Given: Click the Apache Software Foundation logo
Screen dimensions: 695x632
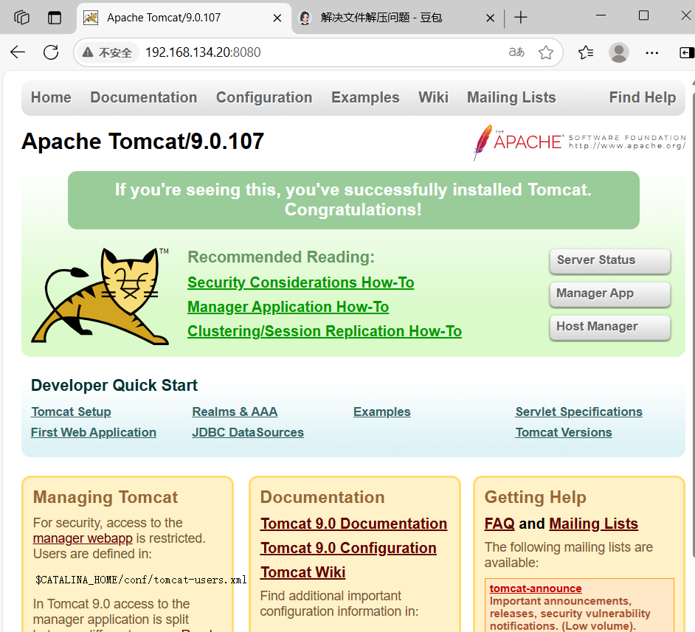Looking at the screenshot, I should (x=579, y=142).
